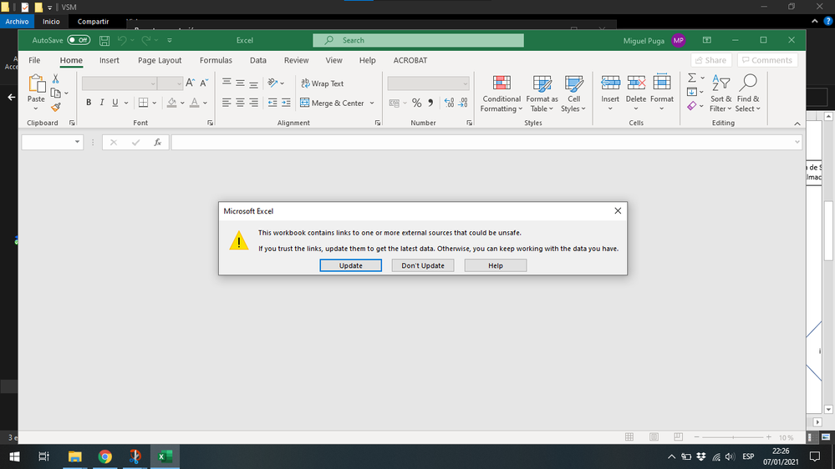This screenshot has width=835, height=469.
Task: Open Font dialog launcher
Action: [210, 123]
